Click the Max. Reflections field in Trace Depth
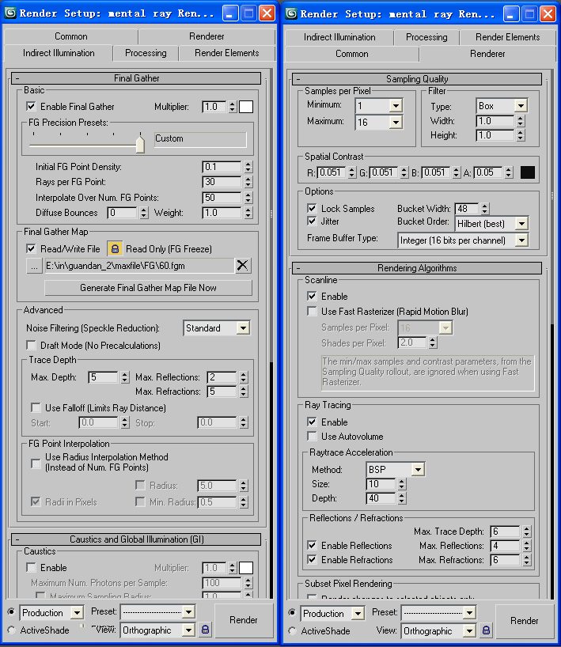 point(222,377)
